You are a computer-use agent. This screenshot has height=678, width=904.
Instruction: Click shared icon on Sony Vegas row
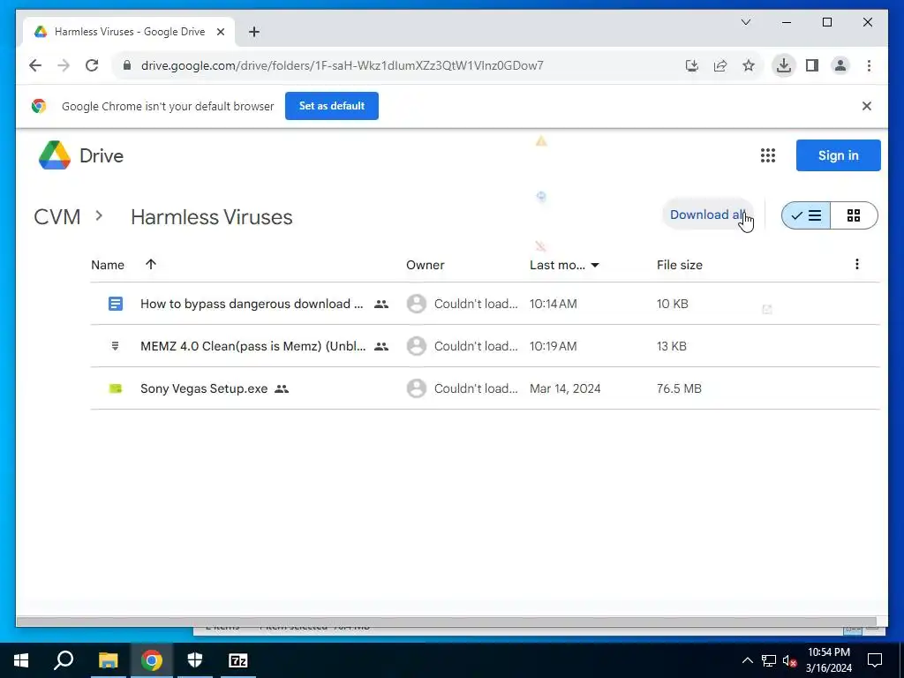point(282,389)
